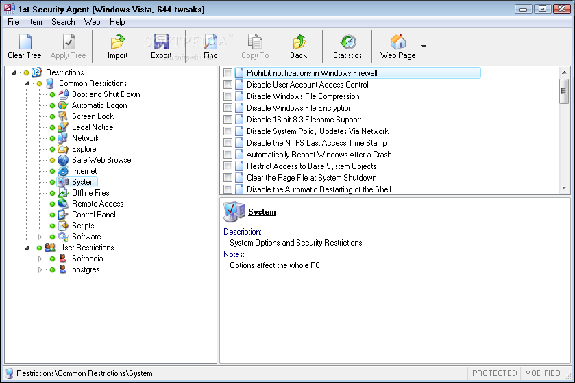
Task: Select the Automatic Logon tree icon
Action: click(x=63, y=105)
